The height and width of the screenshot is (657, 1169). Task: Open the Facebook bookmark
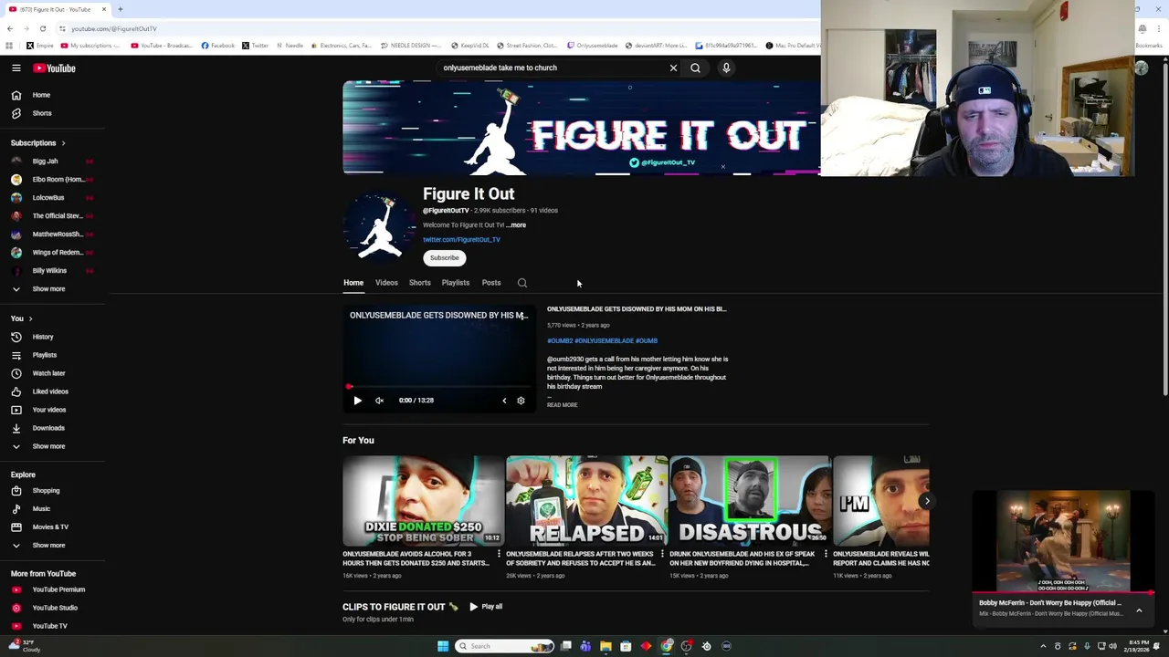coord(218,46)
